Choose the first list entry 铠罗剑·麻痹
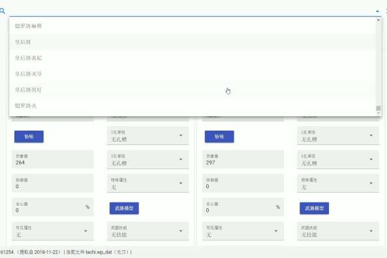387x258 pixels. [193, 26]
